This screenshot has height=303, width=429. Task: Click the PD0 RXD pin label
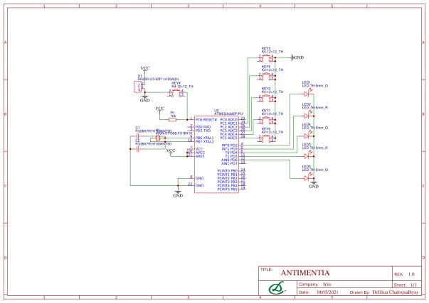pyautogui.click(x=203, y=127)
